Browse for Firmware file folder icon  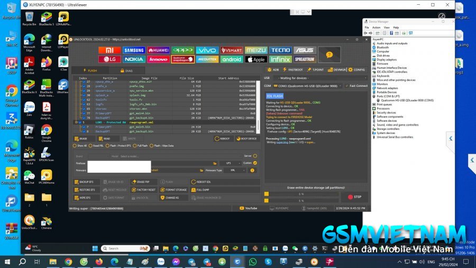(202, 171)
